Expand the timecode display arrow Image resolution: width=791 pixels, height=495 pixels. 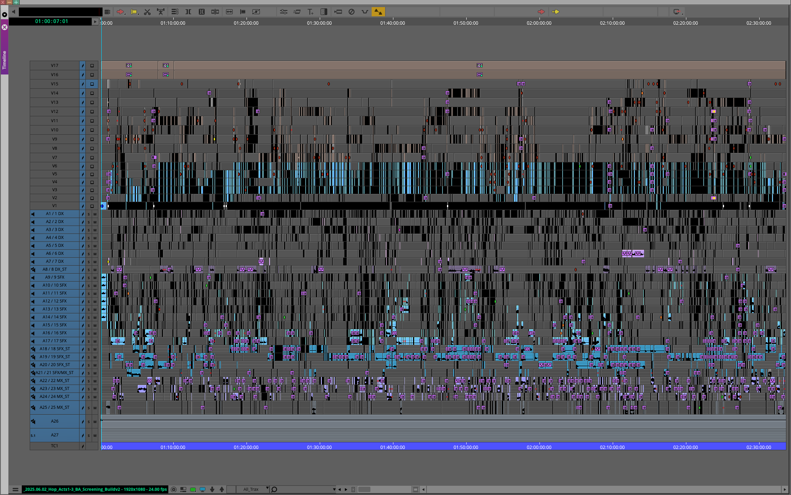pyautogui.click(x=95, y=22)
